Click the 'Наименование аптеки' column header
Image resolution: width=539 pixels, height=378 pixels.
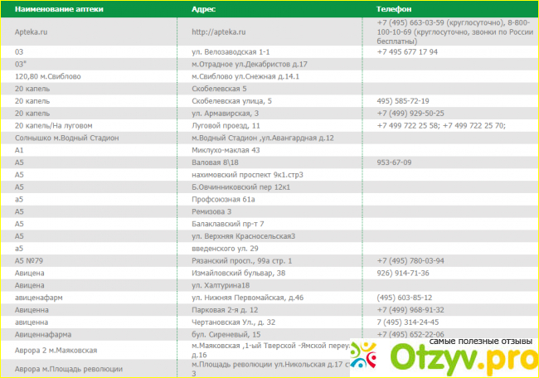click(x=53, y=7)
